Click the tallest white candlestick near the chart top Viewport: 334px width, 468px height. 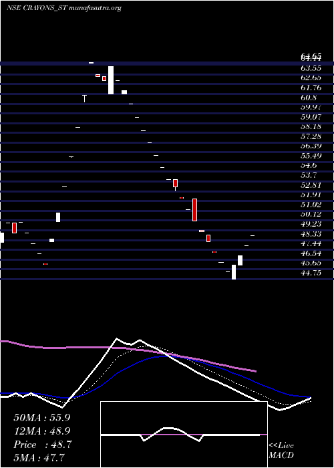[x=111, y=80]
